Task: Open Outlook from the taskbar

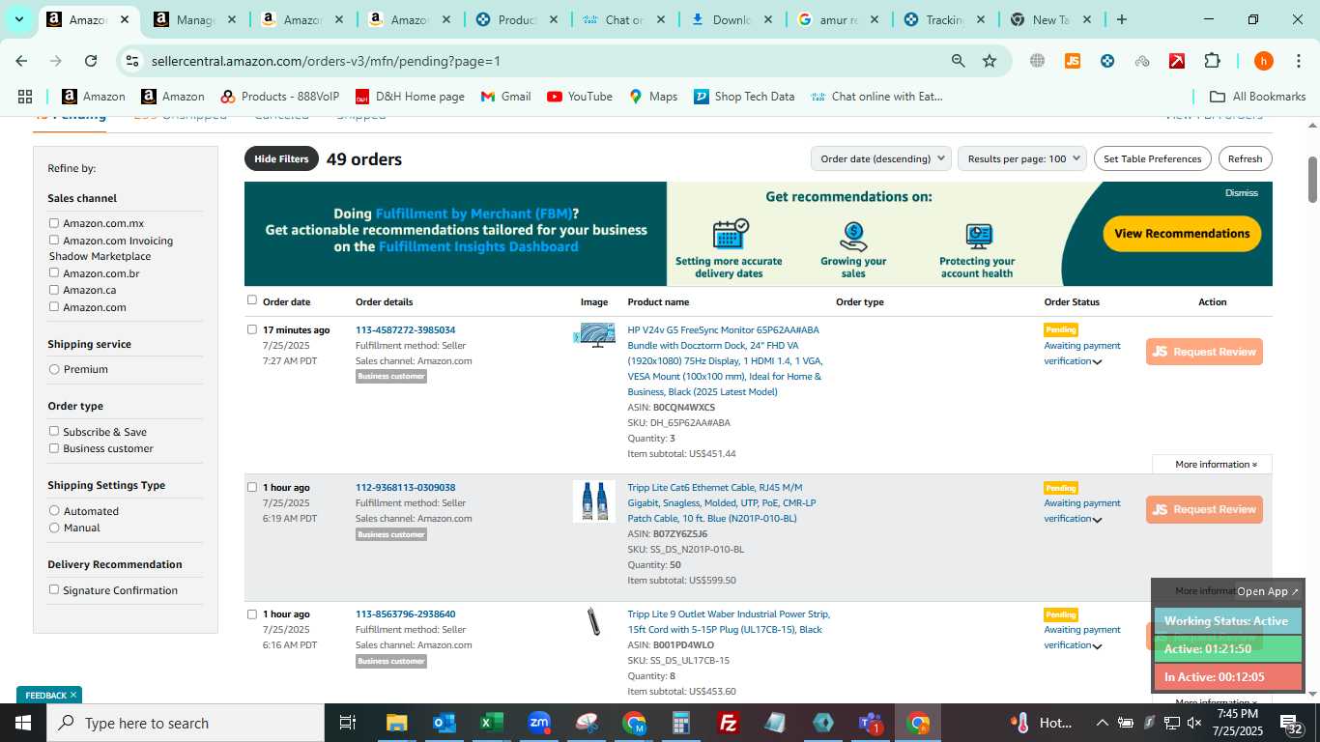Action: click(x=445, y=723)
